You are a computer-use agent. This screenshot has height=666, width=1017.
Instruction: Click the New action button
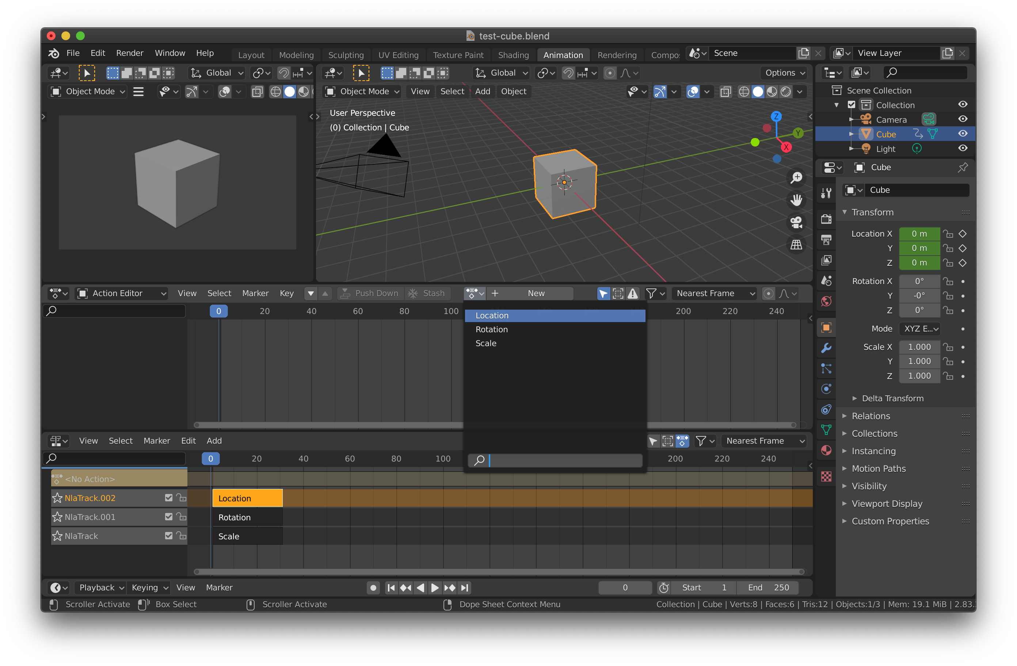pyautogui.click(x=530, y=294)
